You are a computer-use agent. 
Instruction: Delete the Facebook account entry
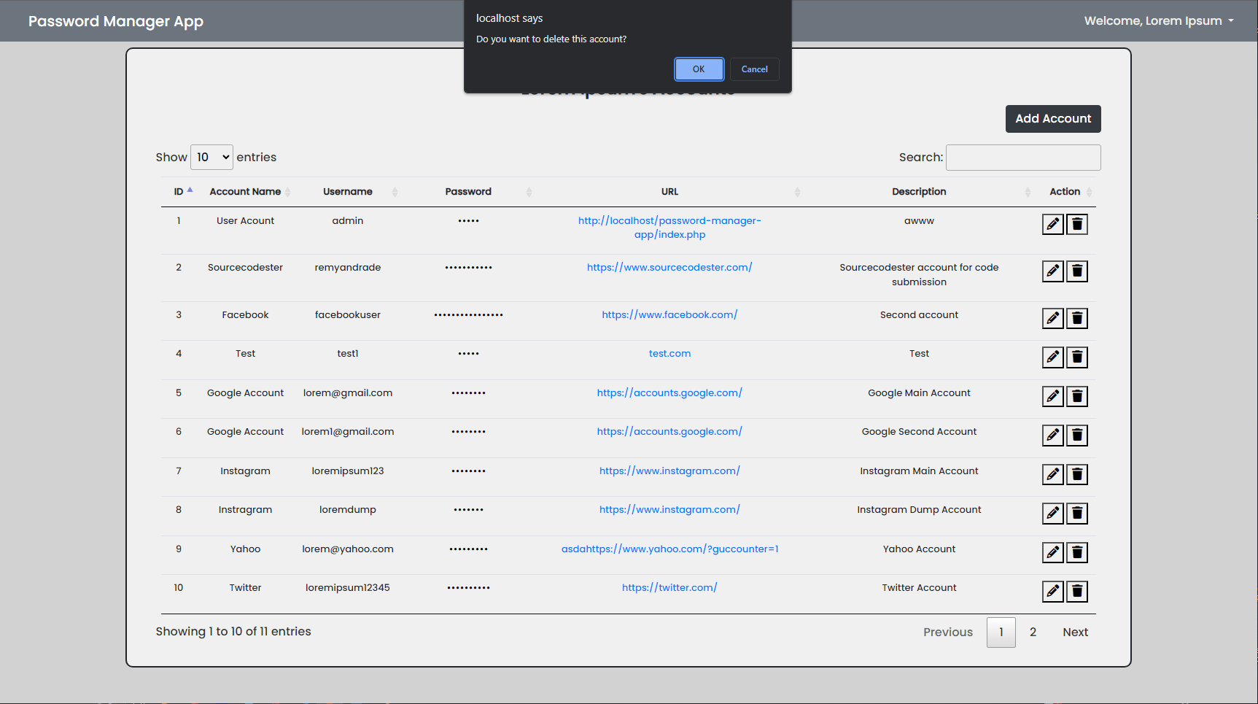coord(1077,318)
